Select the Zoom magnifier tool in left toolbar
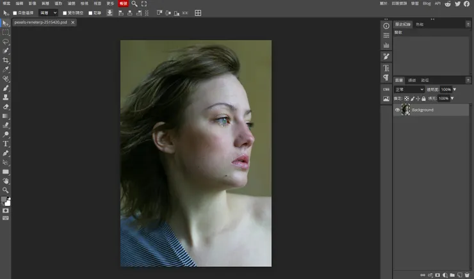Viewport: 474px width, 279px height. 6,190
